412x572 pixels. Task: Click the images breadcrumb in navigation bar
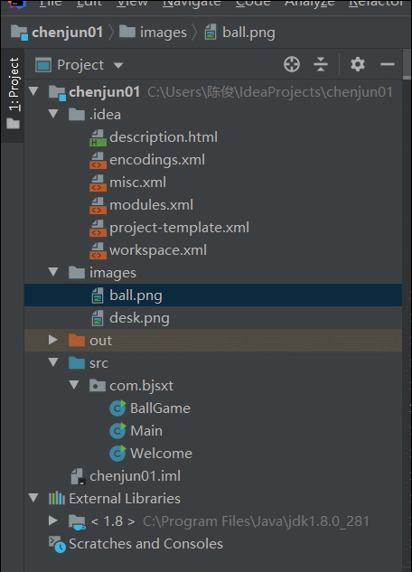(153, 33)
